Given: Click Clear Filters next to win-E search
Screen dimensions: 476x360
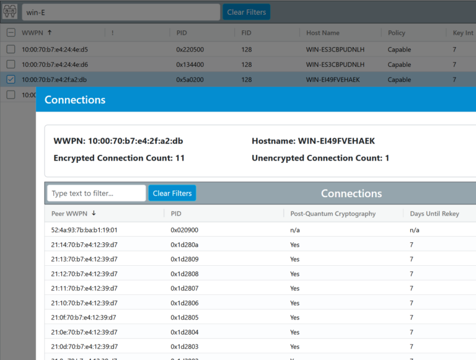Looking at the screenshot, I should pos(246,12).
